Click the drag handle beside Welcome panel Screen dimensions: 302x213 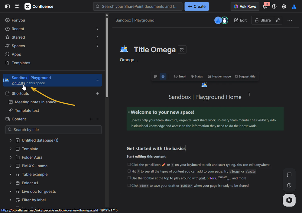(129, 112)
